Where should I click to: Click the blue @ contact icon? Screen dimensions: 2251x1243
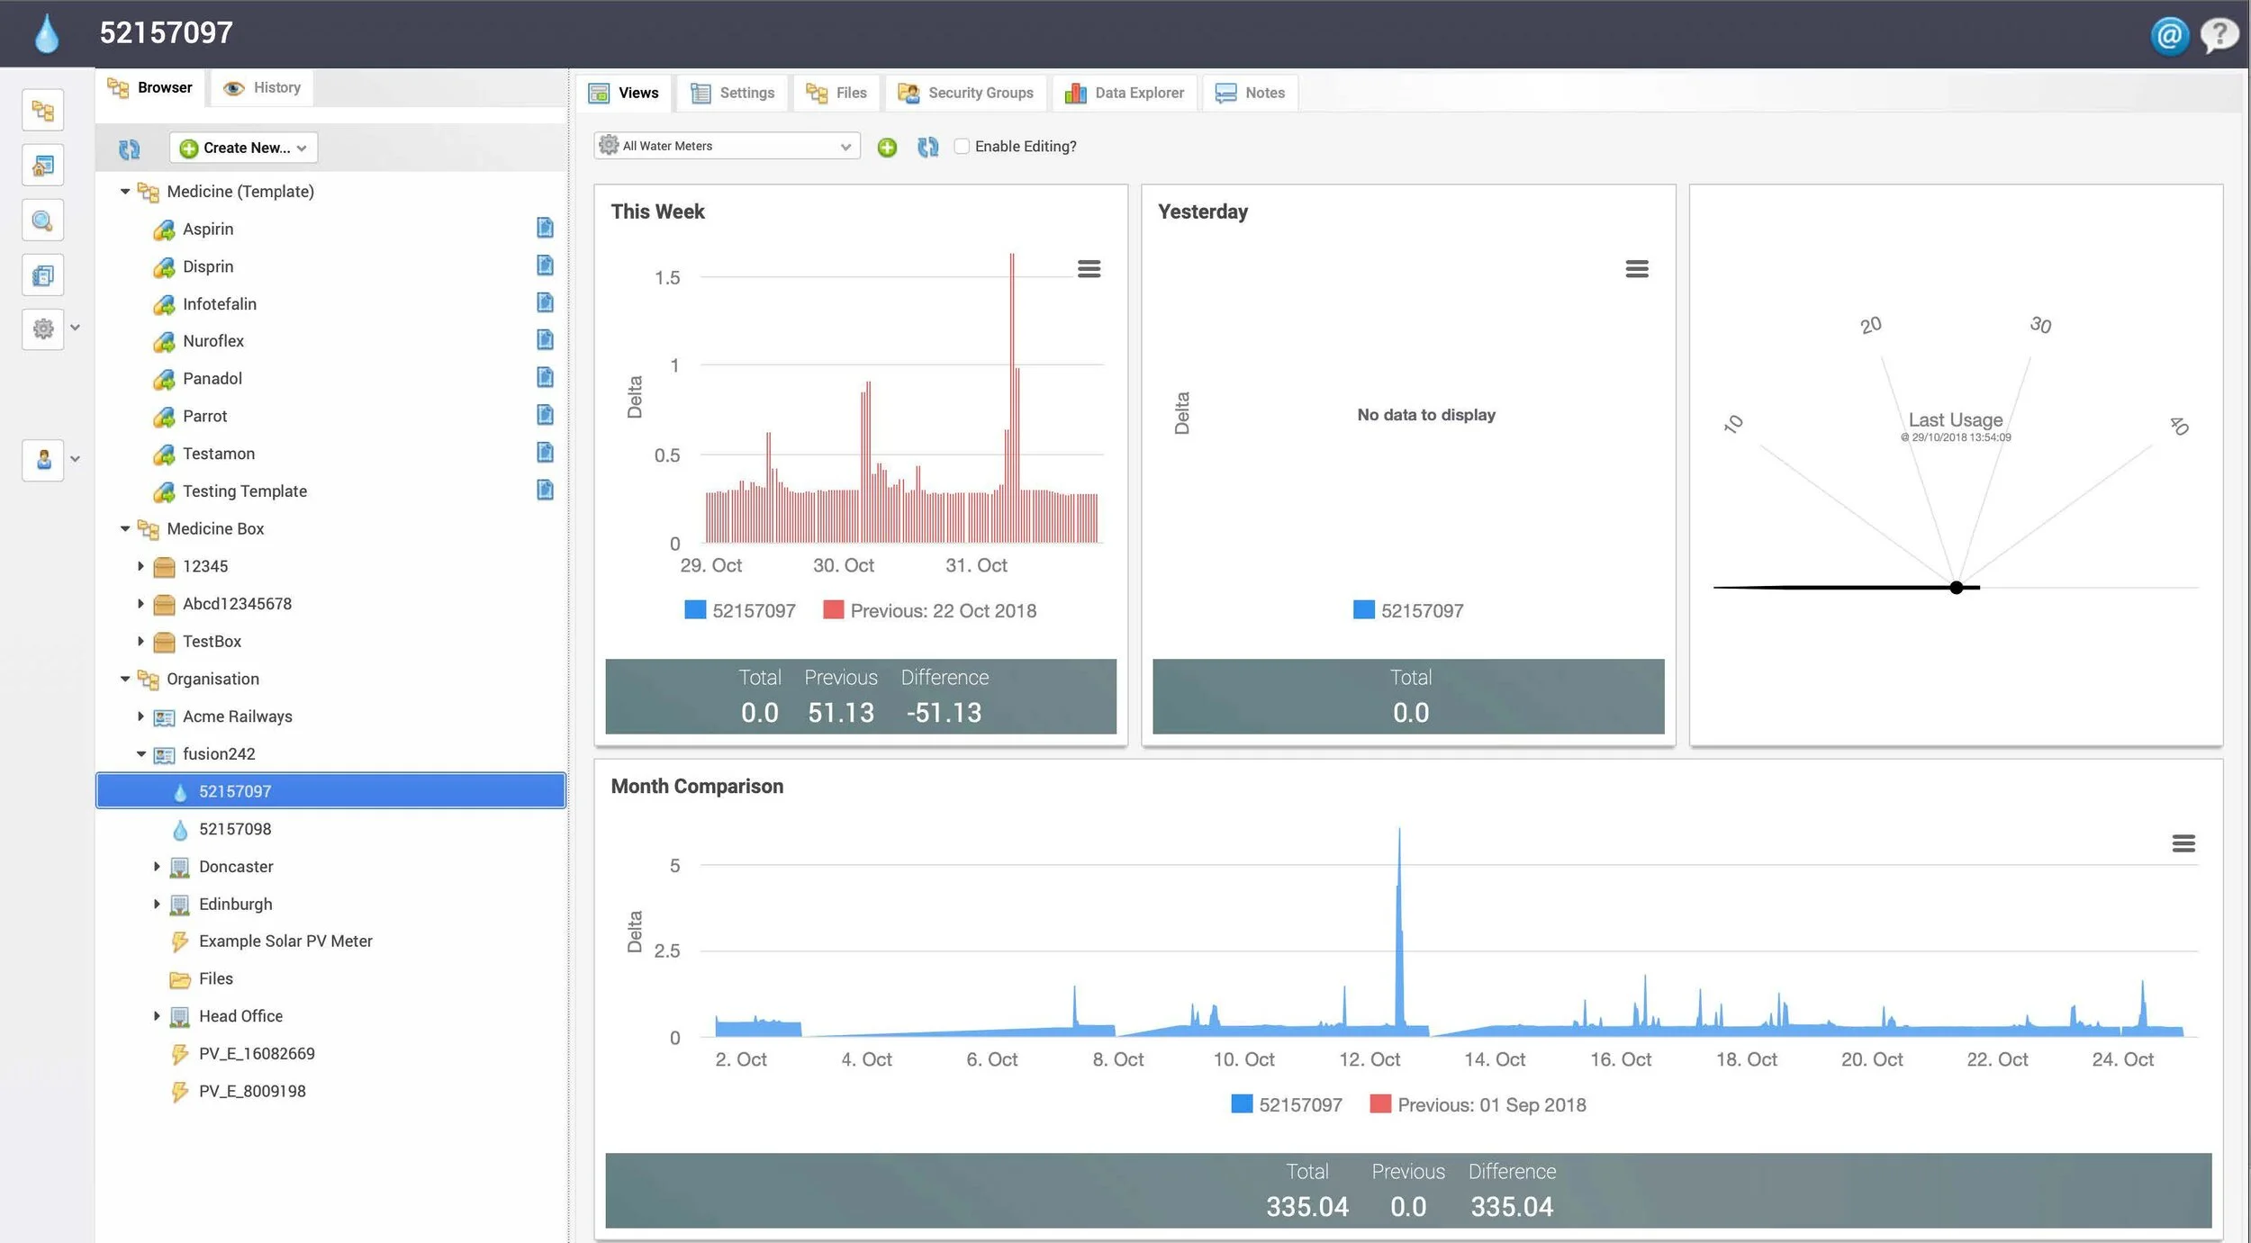tap(2169, 35)
